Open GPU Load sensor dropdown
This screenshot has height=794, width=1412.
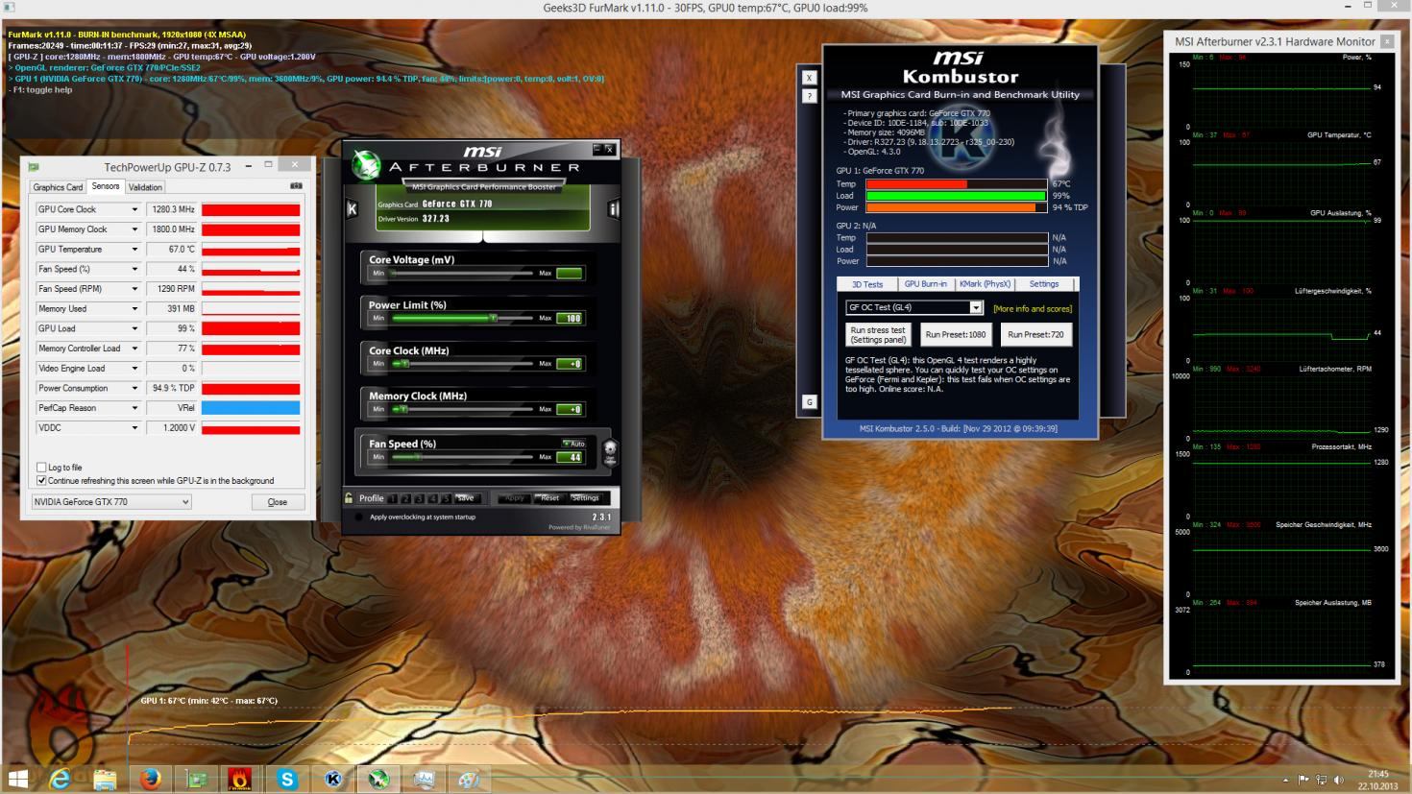pos(134,328)
